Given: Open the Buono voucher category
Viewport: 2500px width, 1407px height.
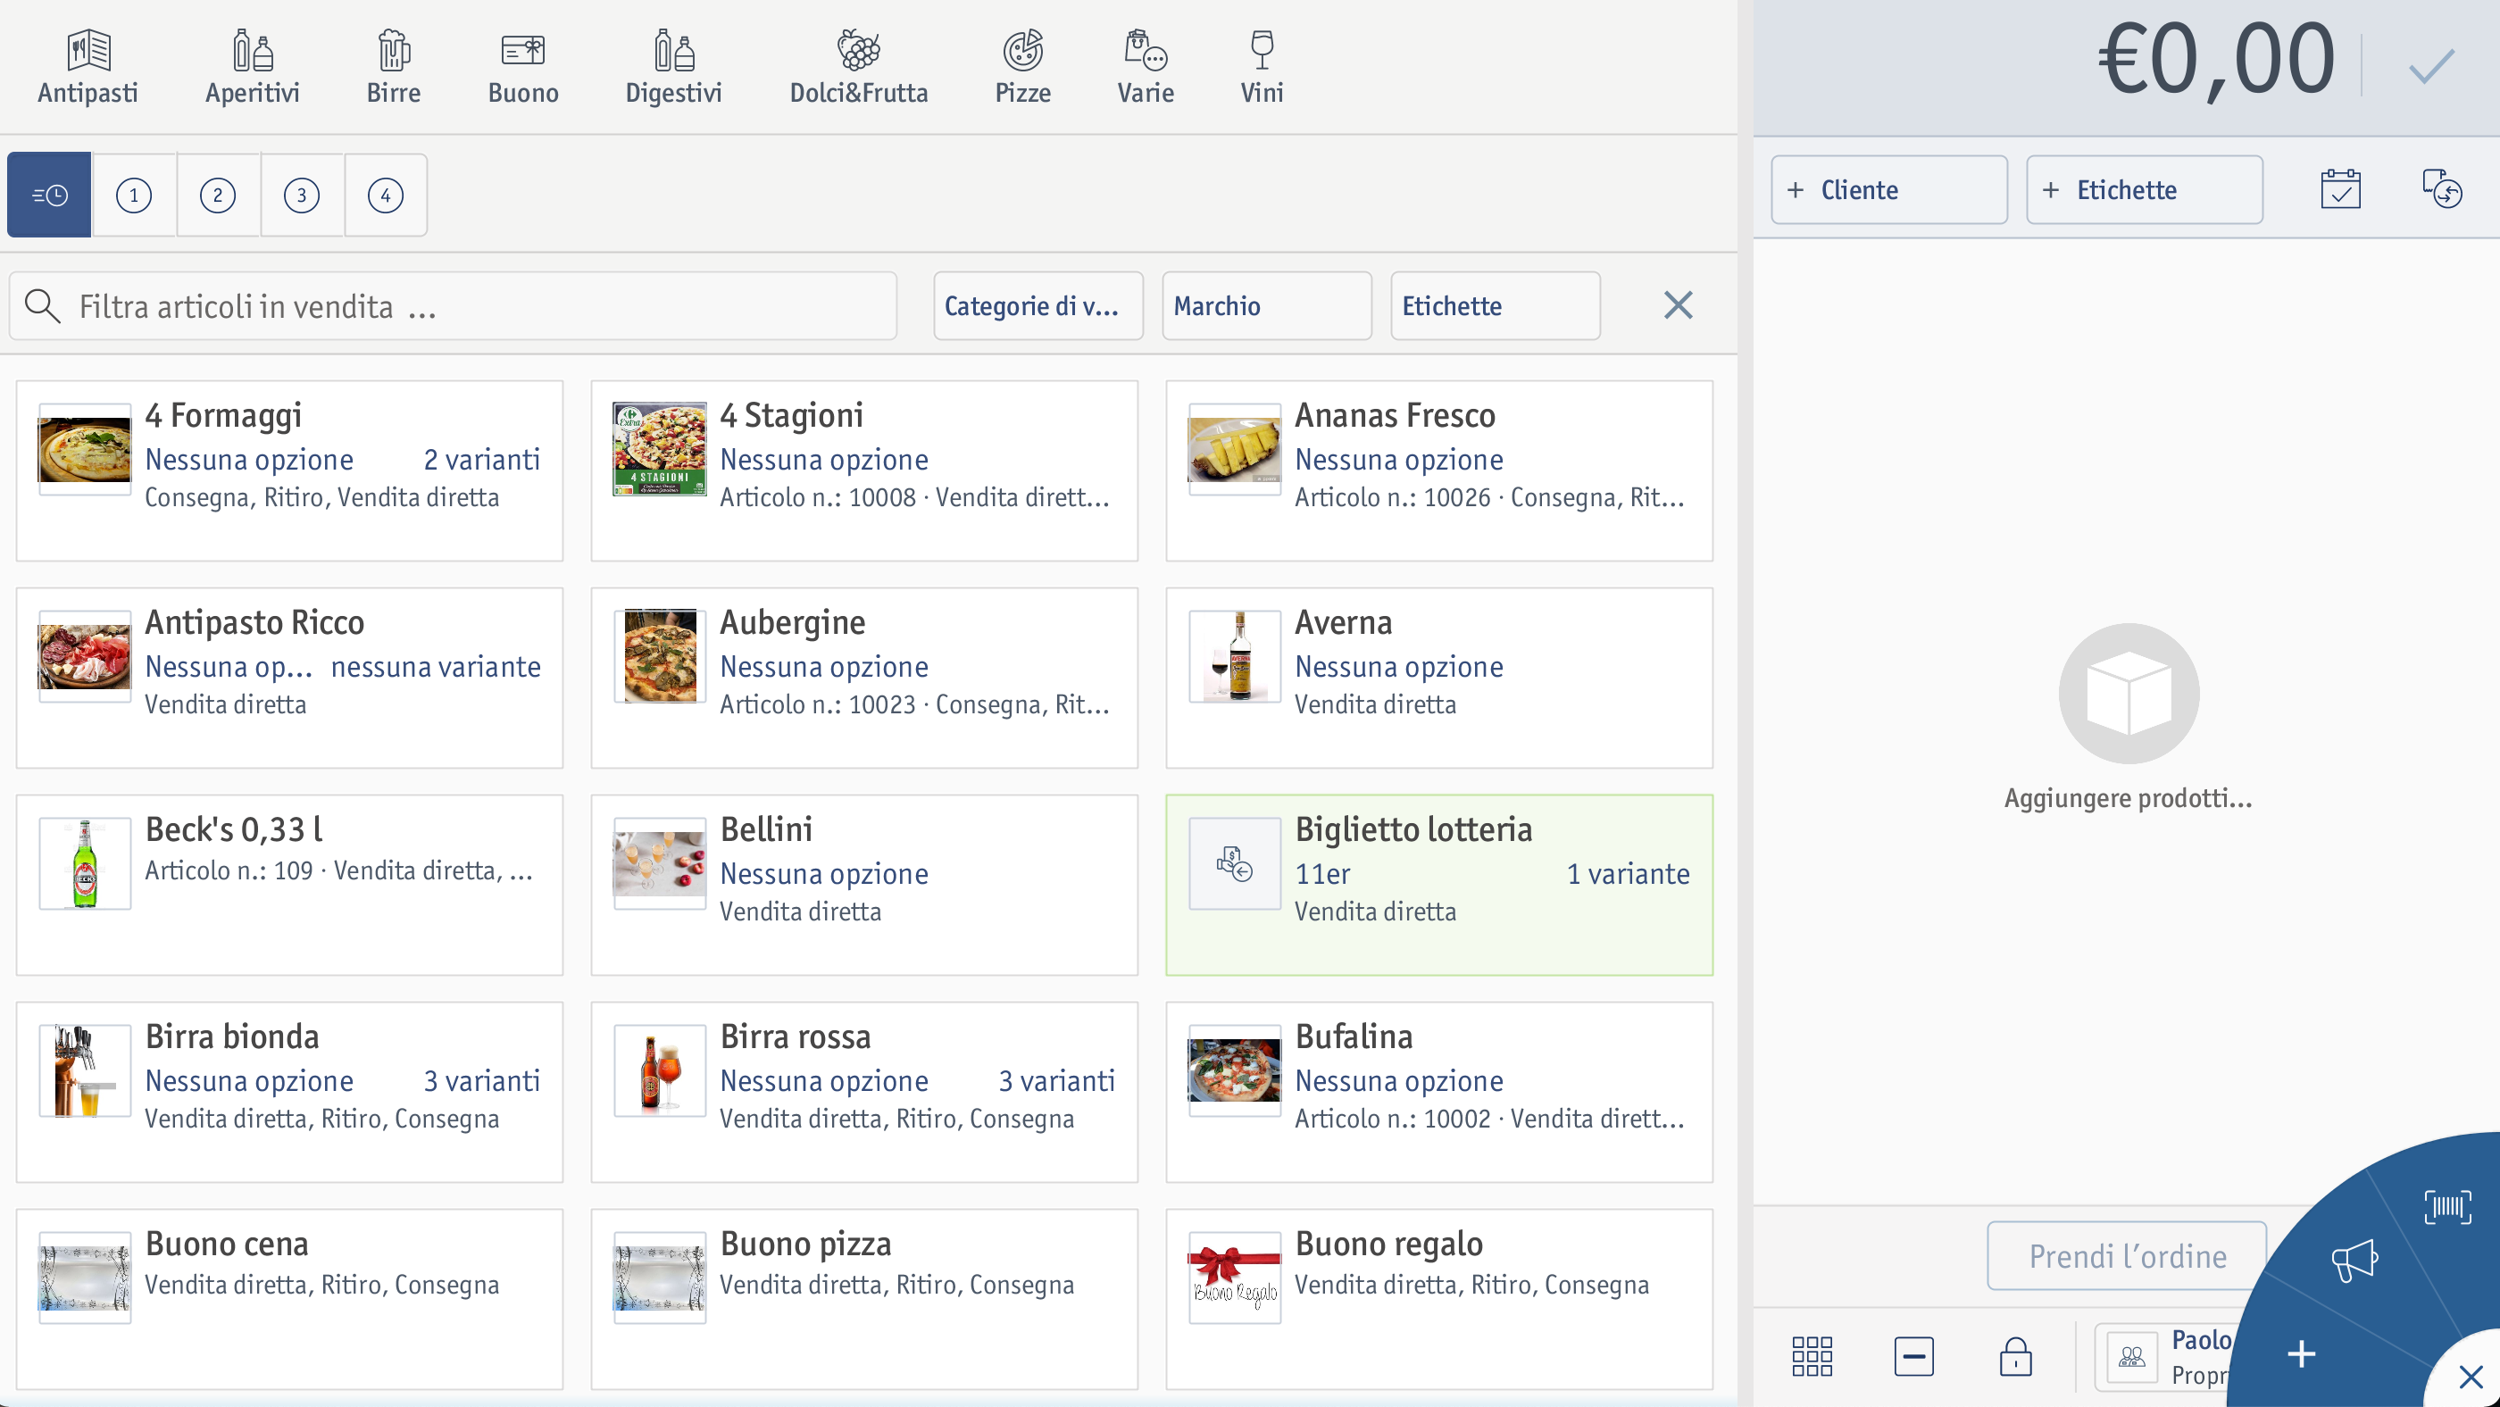Looking at the screenshot, I should pos(523,67).
